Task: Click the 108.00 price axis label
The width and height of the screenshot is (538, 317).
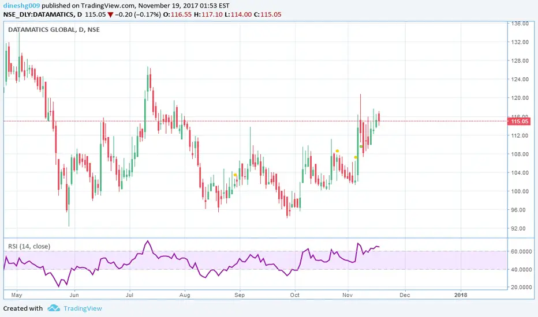Action: [520, 154]
